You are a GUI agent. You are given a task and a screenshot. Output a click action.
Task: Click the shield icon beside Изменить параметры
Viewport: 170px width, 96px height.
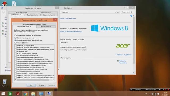click(118, 61)
